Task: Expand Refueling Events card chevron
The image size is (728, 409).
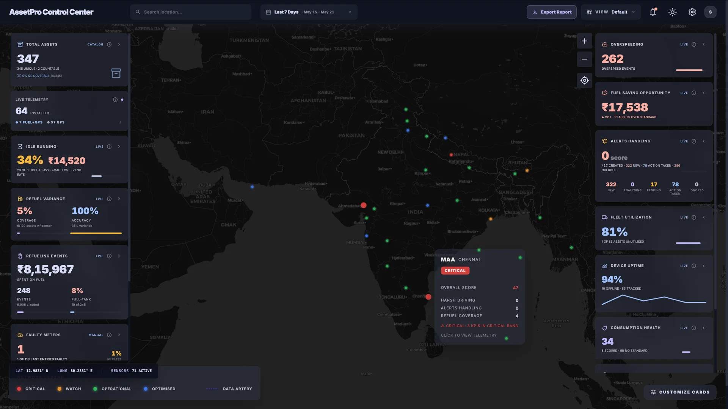Action: tap(119, 256)
